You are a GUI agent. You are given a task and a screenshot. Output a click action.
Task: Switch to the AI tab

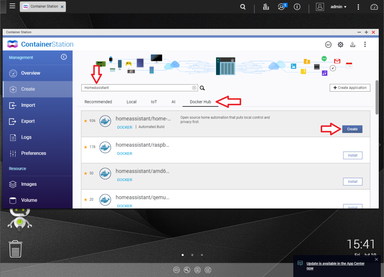[x=173, y=102]
